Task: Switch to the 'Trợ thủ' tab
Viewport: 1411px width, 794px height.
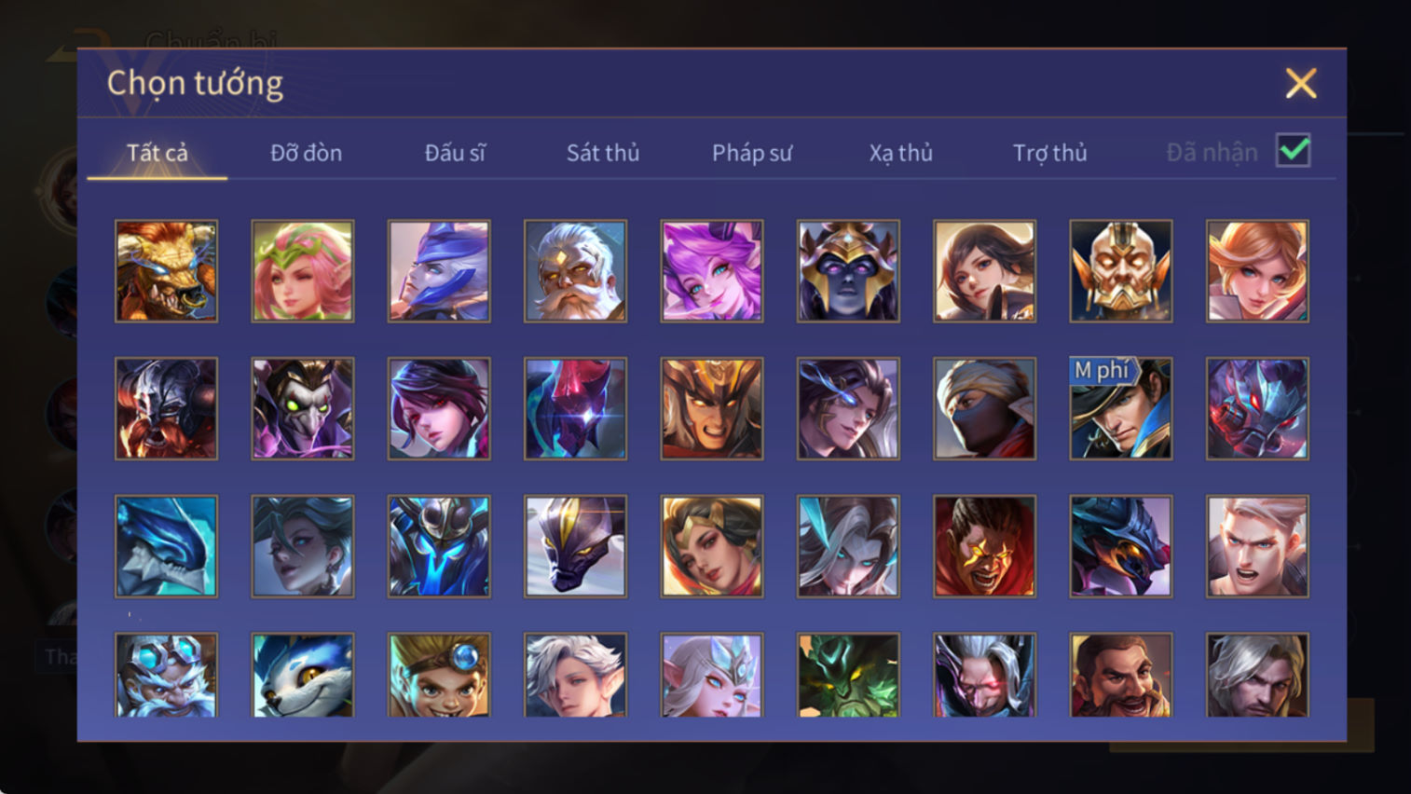Action: point(1050,153)
